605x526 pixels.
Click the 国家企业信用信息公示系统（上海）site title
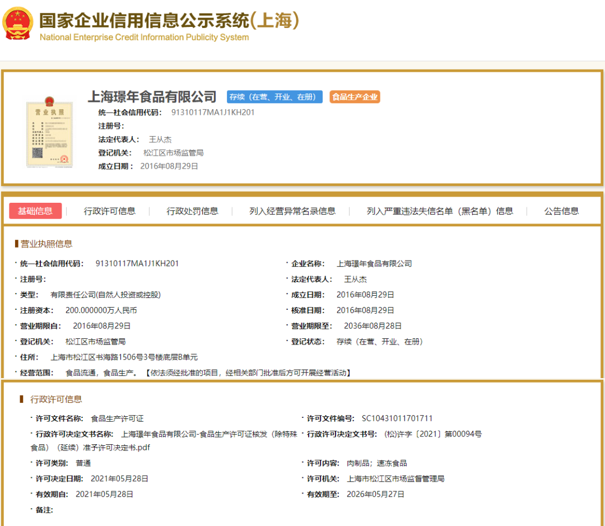[171, 22]
